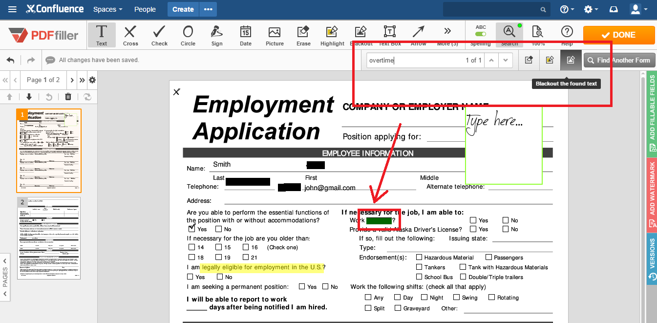This screenshot has width=657, height=323.
Task: Check the age 21 box
Action: coord(245,257)
